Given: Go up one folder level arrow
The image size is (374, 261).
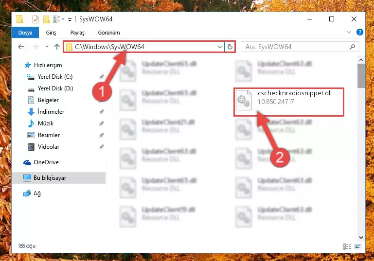Looking at the screenshot, I should point(57,47).
